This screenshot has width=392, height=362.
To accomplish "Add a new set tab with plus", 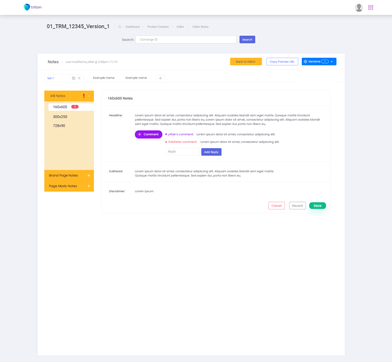I will [160, 78].
